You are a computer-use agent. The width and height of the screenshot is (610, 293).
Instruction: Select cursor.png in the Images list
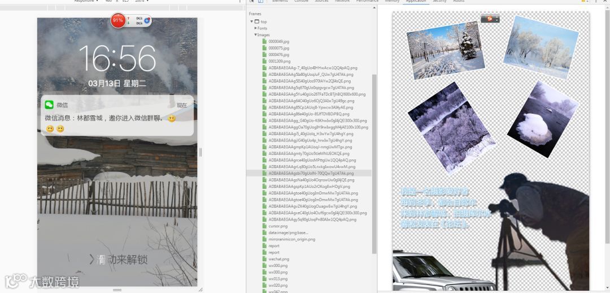pos(278,226)
